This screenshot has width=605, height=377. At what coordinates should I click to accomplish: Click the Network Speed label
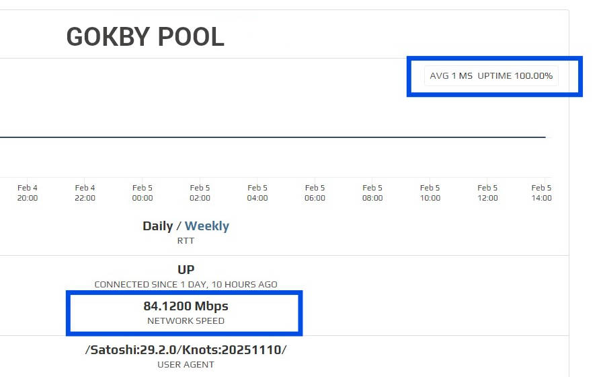tap(186, 320)
